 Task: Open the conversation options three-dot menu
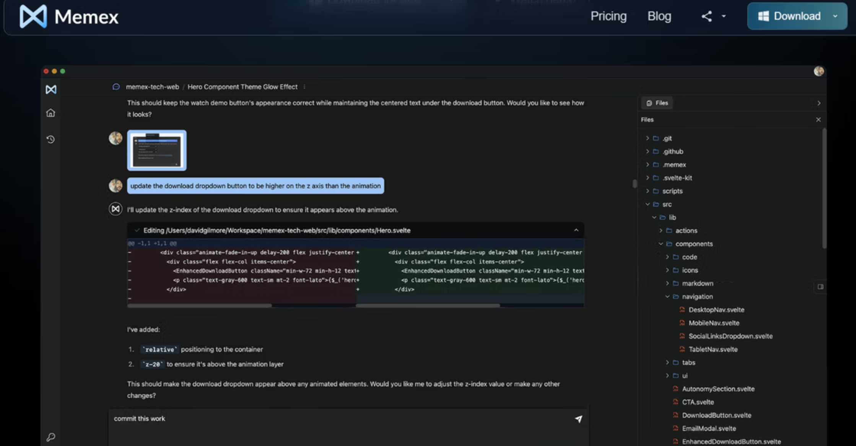click(x=304, y=87)
